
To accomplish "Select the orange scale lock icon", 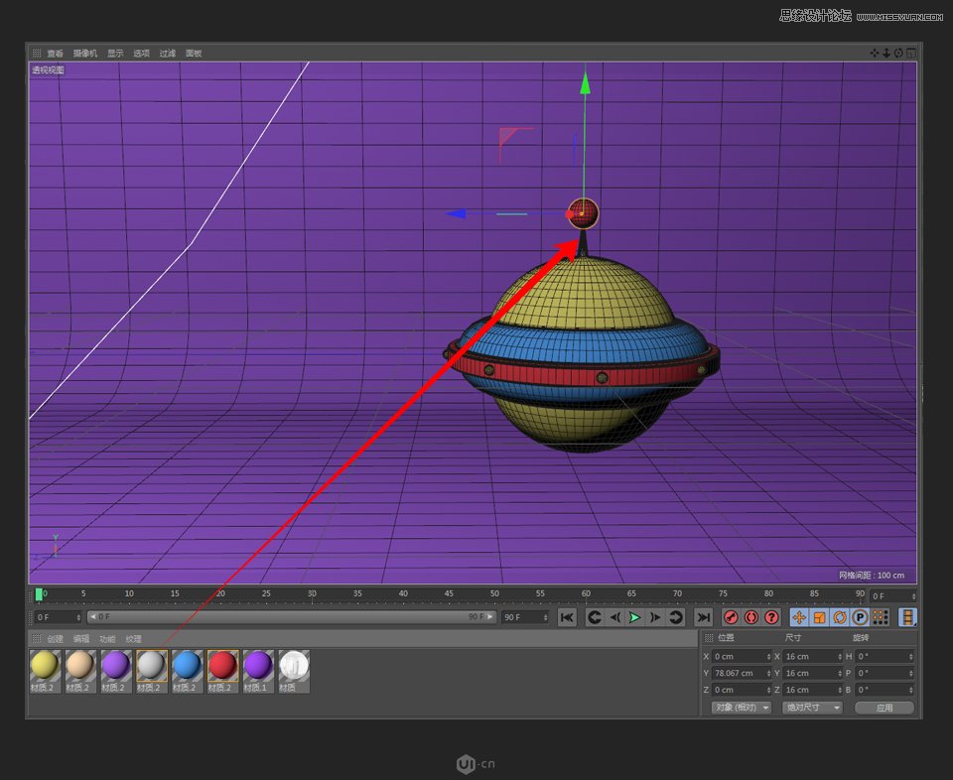I will point(820,617).
